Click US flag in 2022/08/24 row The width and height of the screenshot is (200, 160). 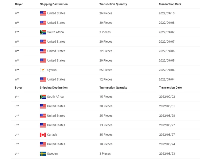coord(43,144)
